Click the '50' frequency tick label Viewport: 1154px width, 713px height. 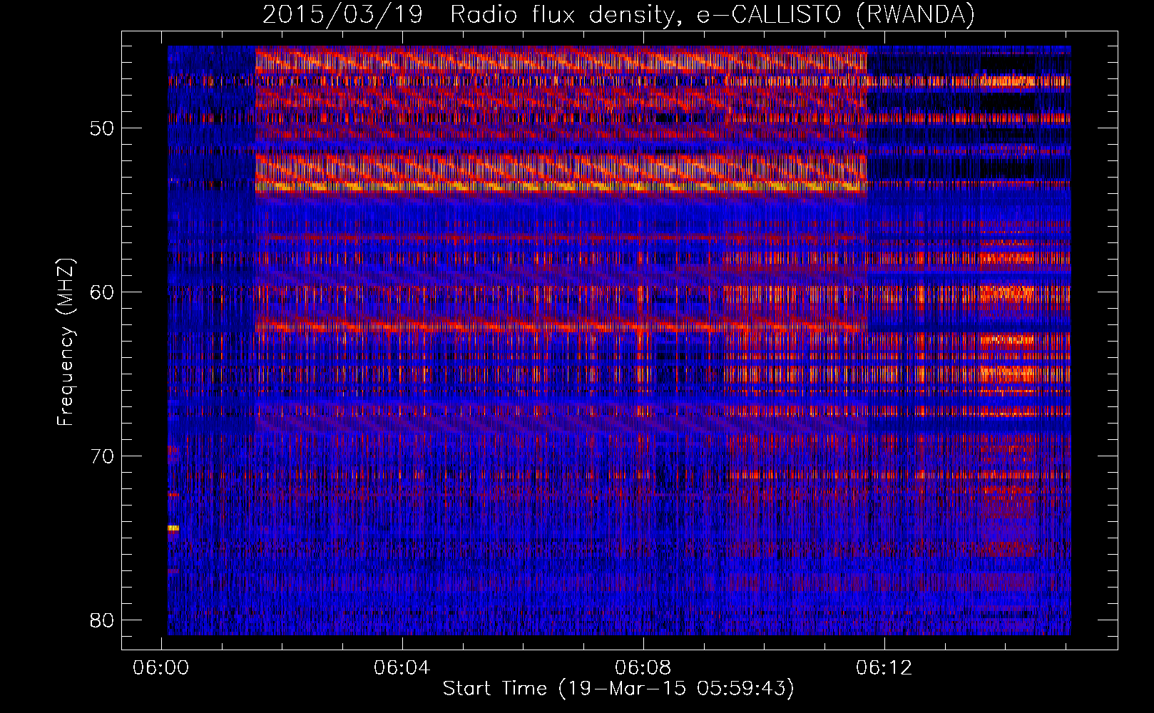tap(102, 128)
